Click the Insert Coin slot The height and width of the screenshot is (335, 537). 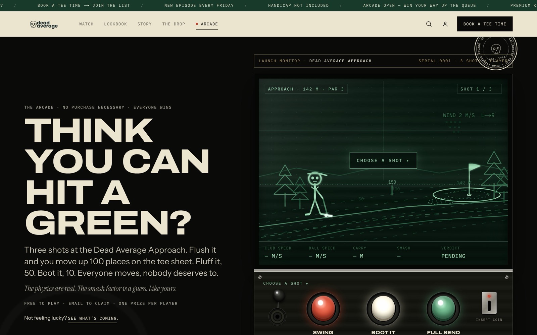489,303
